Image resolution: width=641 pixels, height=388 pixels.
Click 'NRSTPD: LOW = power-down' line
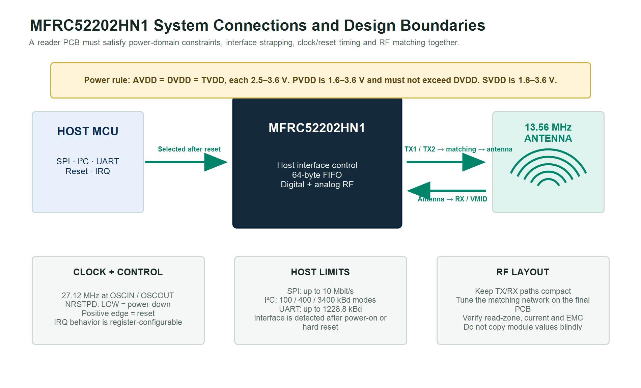tap(118, 304)
